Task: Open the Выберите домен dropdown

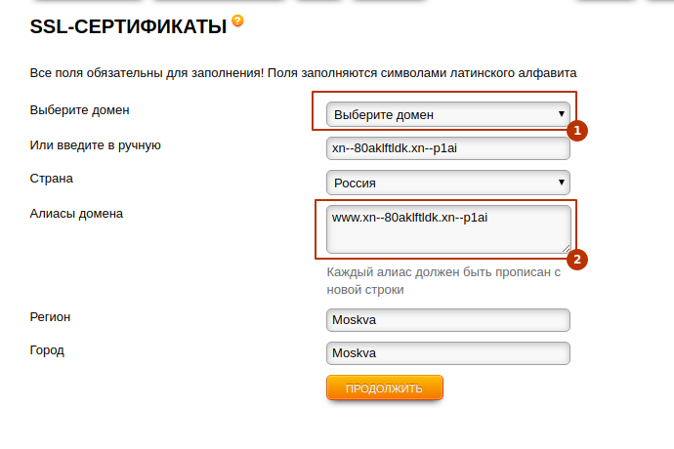Action: [447, 114]
